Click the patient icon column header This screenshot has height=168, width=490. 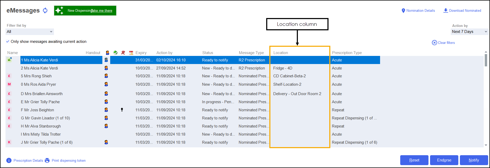pyautogui.click(x=107, y=53)
